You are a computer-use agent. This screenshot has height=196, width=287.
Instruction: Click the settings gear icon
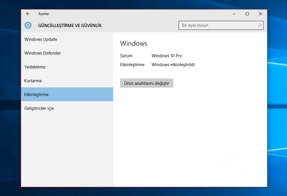[28, 25]
